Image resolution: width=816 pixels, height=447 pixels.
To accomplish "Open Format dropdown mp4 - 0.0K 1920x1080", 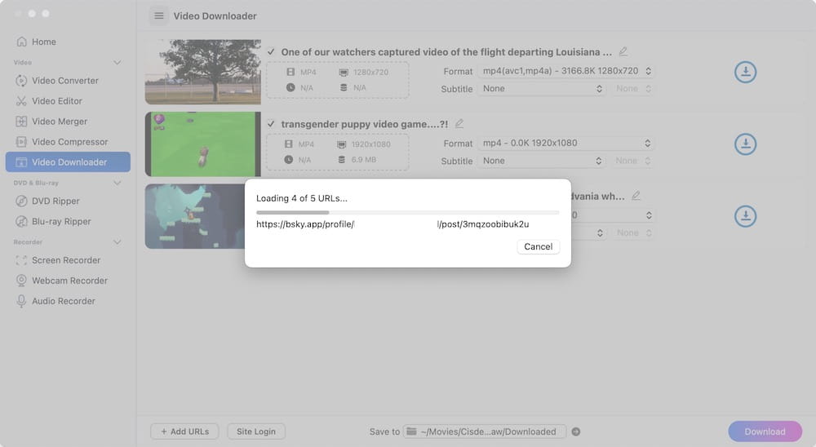I will pos(565,143).
